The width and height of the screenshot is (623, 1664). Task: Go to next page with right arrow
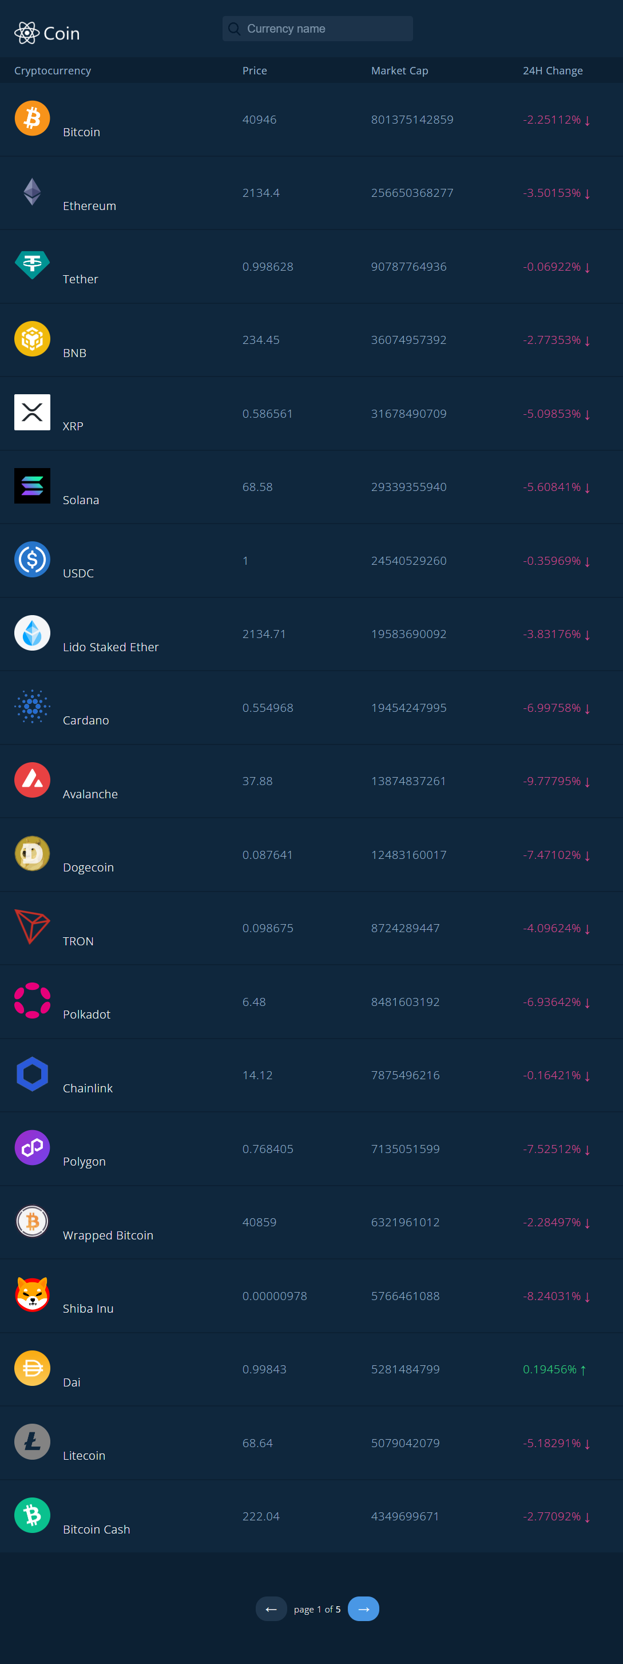click(363, 1608)
